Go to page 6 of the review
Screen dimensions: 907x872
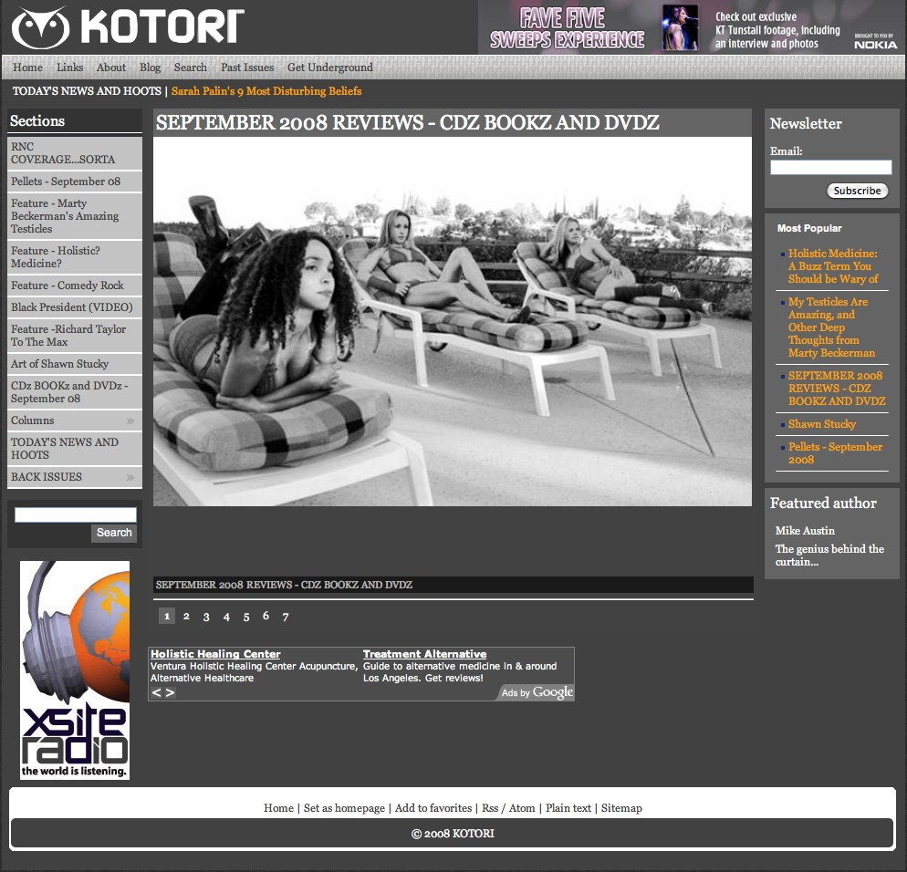point(266,616)
